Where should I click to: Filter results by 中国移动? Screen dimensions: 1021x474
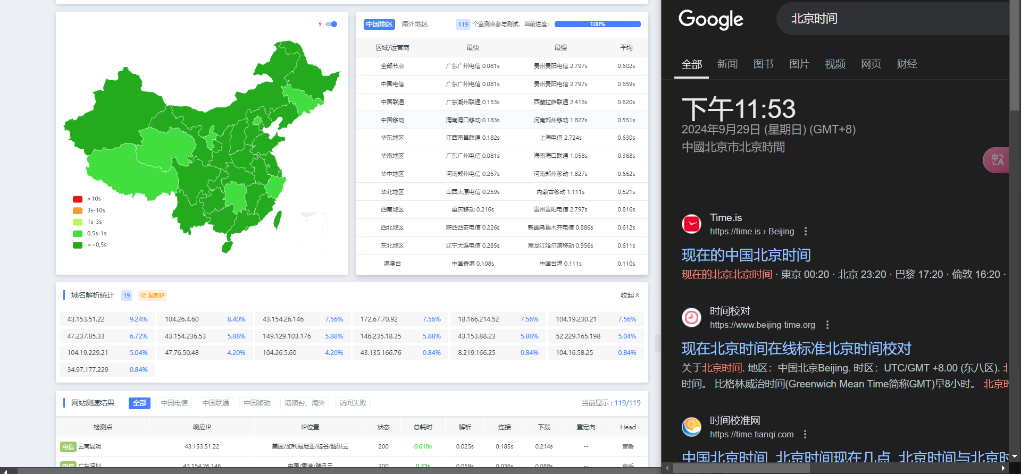click(x=257, y=403)
